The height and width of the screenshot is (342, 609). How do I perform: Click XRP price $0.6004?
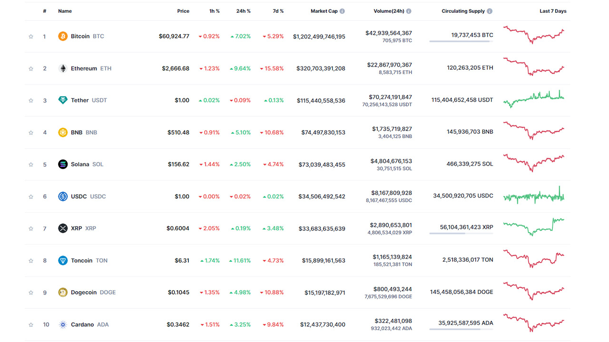click(178, 228)
